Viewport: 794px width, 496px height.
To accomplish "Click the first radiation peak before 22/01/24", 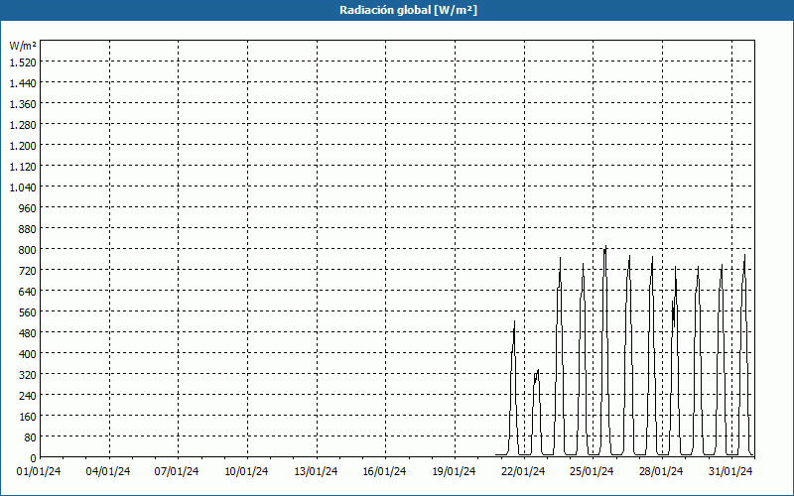I will pos(514,325).
